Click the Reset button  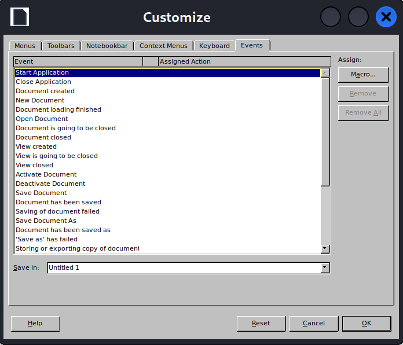[261, 324]
